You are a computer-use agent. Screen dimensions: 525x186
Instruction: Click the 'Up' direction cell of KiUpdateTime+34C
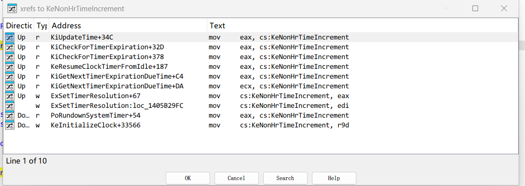click(21, 37)
